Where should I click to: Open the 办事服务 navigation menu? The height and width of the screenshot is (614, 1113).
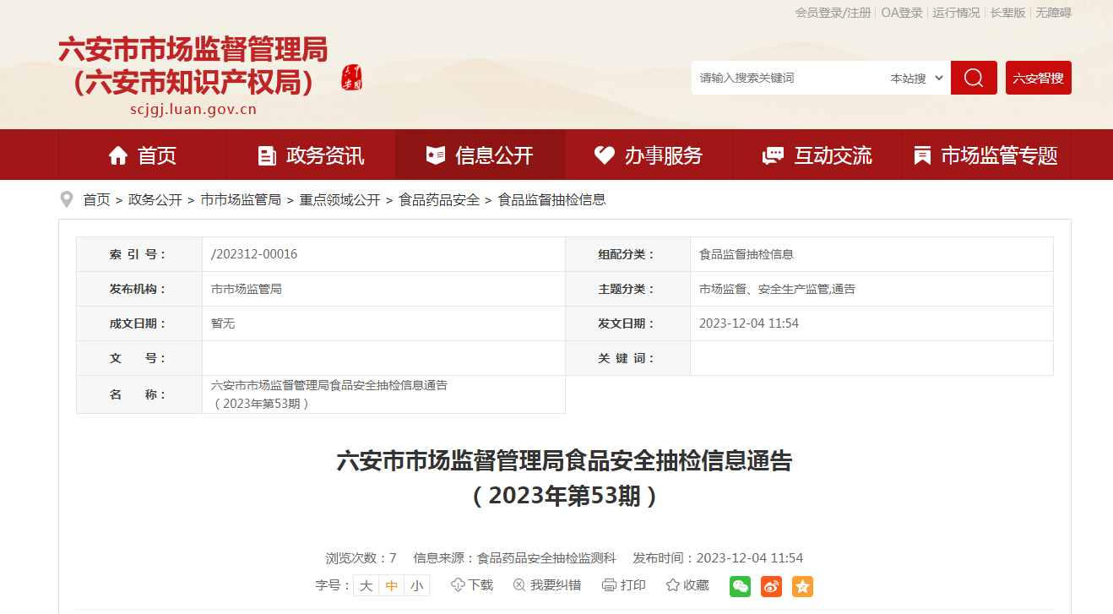click(649, 155)
